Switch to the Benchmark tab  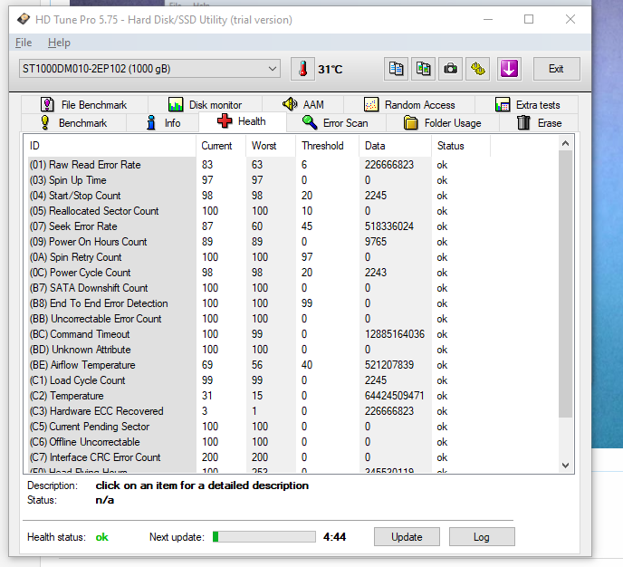pos(74,123)
